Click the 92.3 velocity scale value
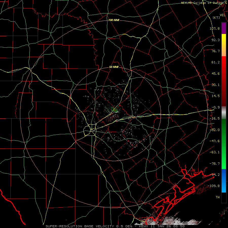 (x=216, y=40)
